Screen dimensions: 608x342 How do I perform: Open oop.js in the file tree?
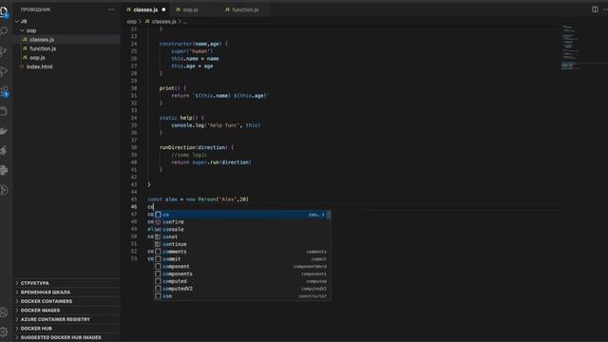(37, 58)
